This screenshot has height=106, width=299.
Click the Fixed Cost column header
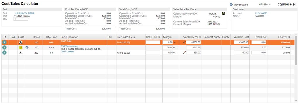(x=258, y=37)
